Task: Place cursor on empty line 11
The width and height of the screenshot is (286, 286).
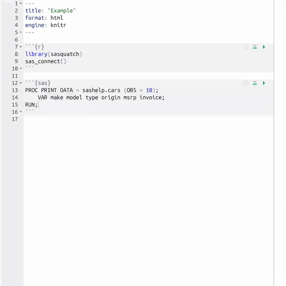Action: click(107, 76)
